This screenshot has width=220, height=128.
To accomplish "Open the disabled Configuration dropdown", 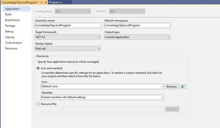I will point(73,11).
